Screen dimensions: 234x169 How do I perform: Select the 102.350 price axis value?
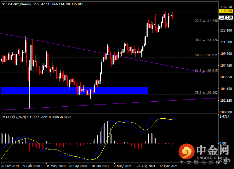(x=226, y=101)
